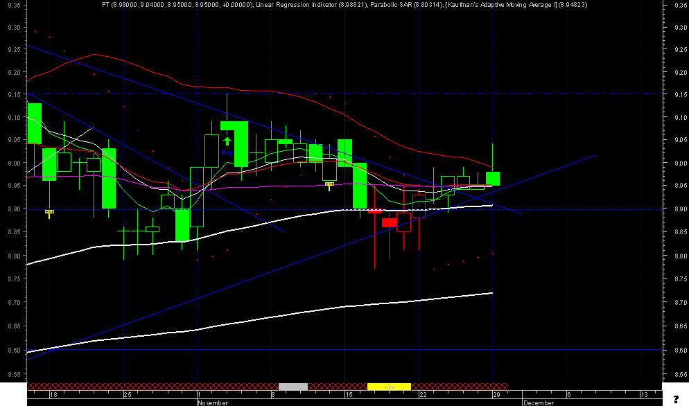The height and width of the screenshot is (406, 689).
Task: Select the solid vertical blue line at November 15
Action: [x=345, y=191]
